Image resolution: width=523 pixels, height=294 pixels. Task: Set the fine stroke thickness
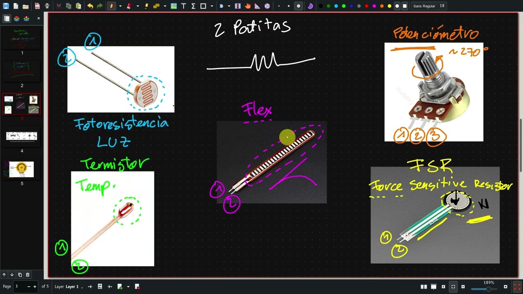tap(279, 6)
